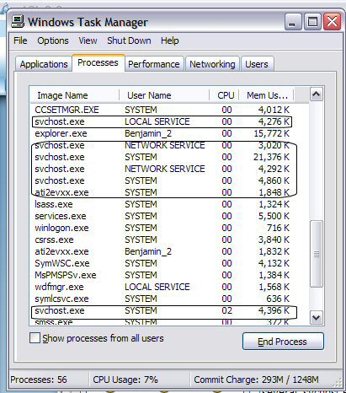Select the Processes tab

[98, 62]
